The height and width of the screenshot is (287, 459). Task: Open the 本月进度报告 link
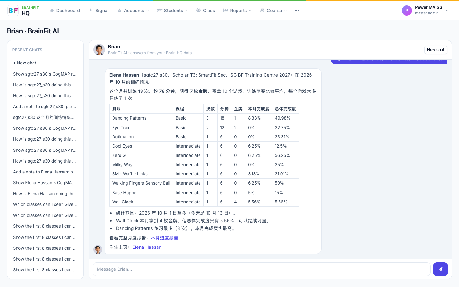(164, 238)
